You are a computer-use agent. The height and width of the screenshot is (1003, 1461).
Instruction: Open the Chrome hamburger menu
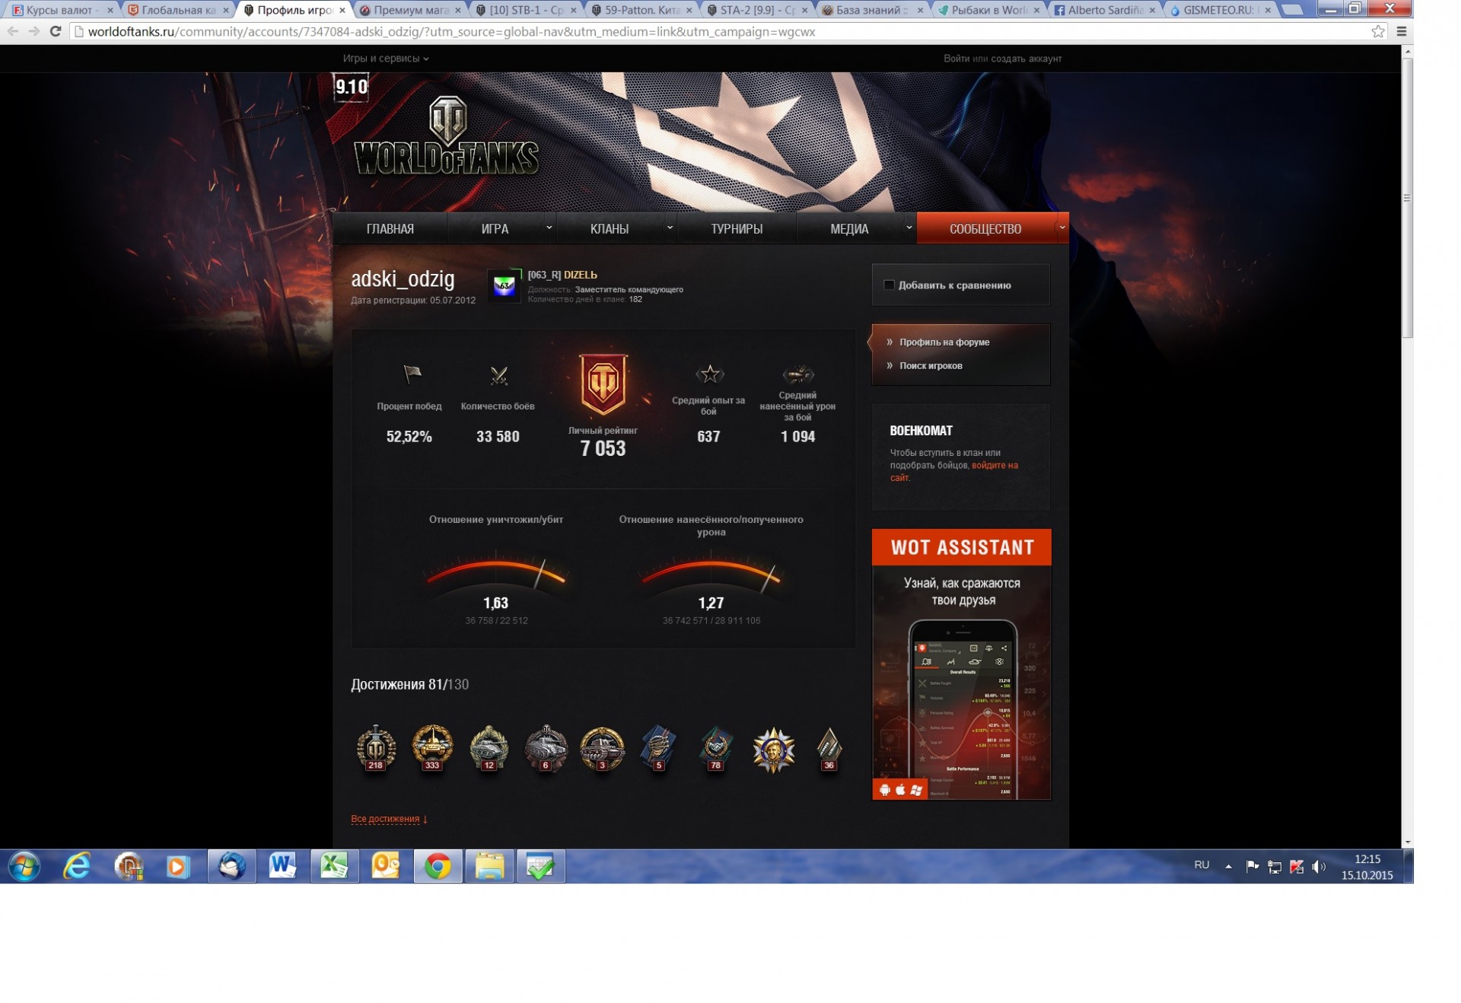click(x=1402, y=31)
